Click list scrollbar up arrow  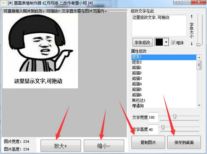click(x=199, y=57)
